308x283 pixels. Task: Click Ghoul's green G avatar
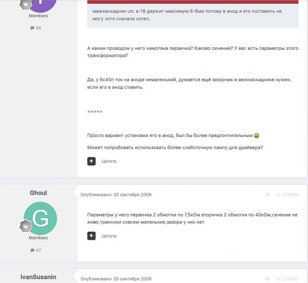40,218
